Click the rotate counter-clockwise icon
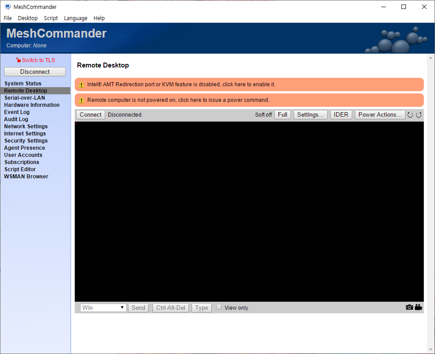 coord(410,115)
